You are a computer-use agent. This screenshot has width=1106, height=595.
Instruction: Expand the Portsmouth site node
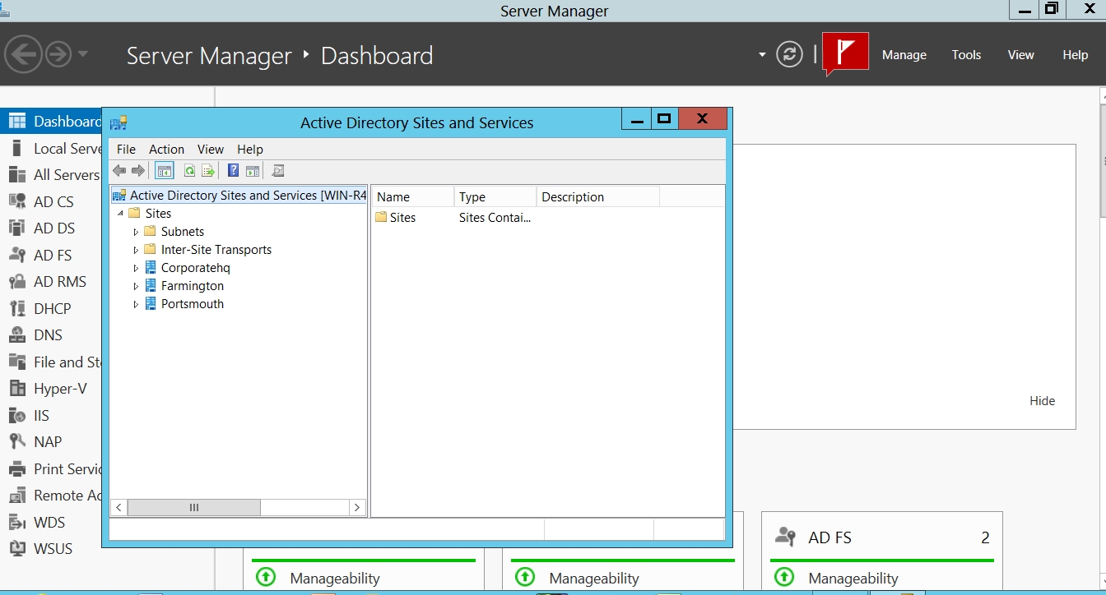pyautogui.click(x=137, y=304)
